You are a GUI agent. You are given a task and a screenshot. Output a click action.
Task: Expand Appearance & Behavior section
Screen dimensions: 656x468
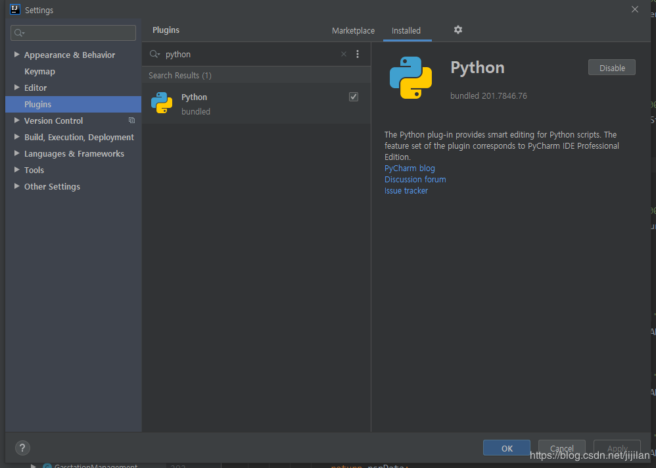pyautogui.click(x=16, y=55)
